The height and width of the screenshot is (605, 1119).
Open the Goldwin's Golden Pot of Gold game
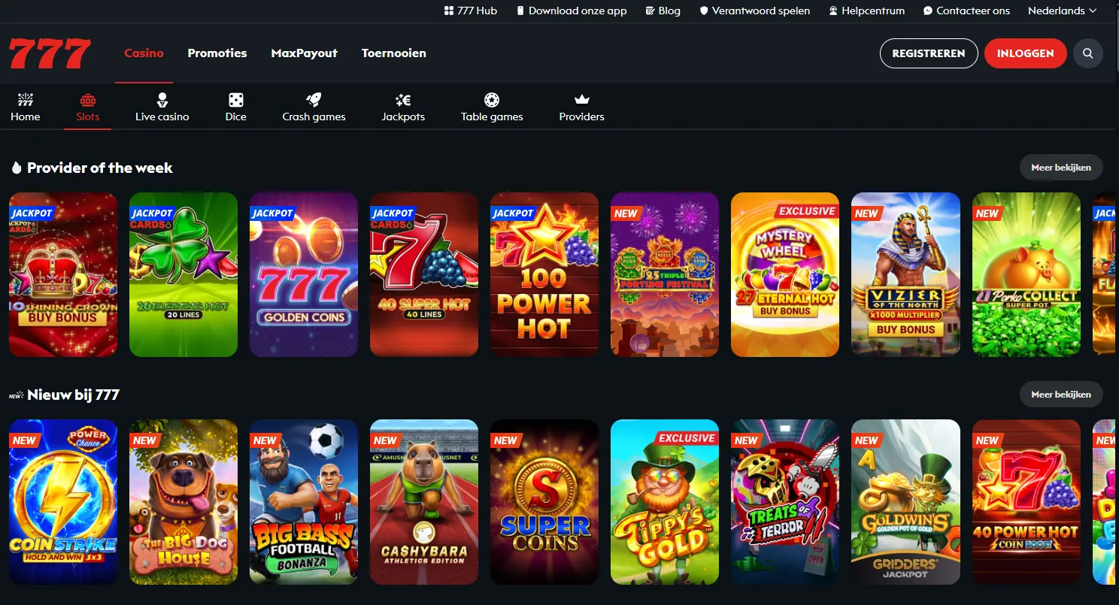(x=905, y=502)
